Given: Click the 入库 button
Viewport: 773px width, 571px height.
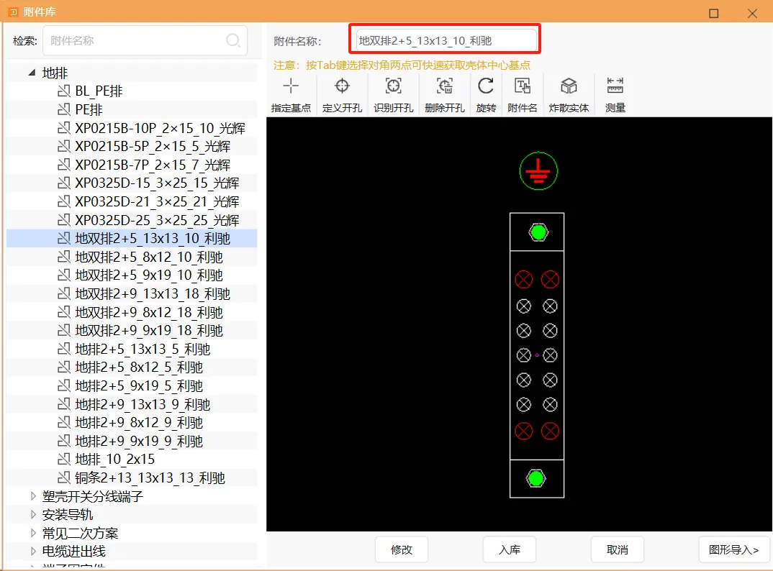Looking at the screenshot, I should [x=510, y=549].
